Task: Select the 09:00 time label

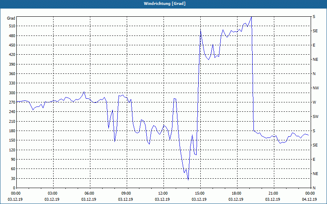Action: click(x=127, y=193)
